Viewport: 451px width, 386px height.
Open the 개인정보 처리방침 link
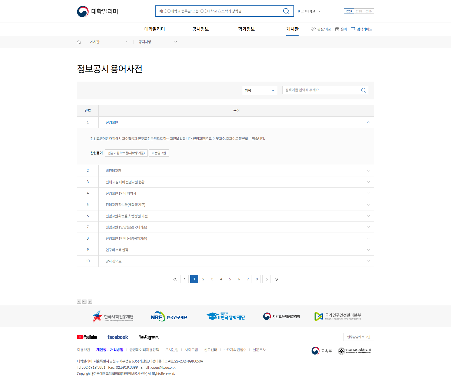pyautogui.click(x=110, y=350)
